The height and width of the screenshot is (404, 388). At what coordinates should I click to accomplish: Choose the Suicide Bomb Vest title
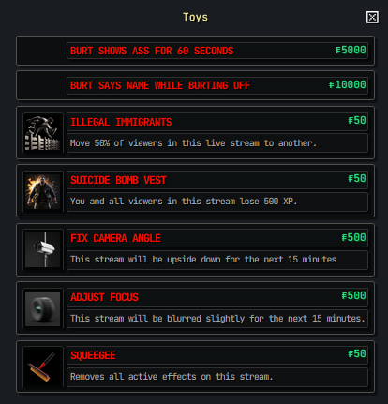point(118,180)
